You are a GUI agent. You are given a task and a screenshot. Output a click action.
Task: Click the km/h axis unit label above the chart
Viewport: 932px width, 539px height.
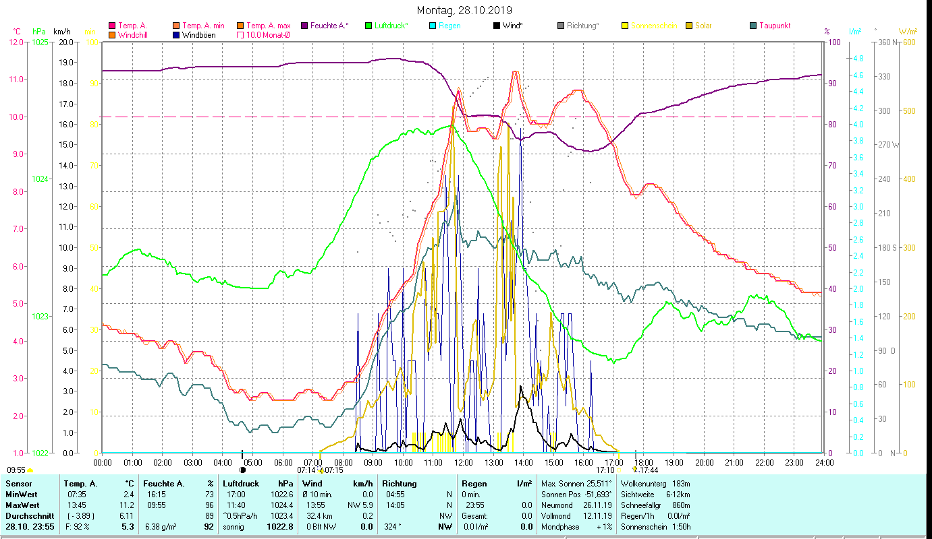(x=61, y=32)
